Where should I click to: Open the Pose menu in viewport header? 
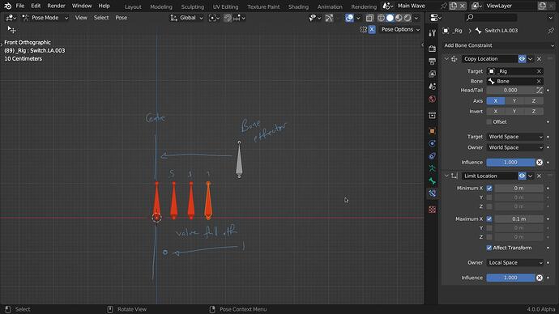122,18
